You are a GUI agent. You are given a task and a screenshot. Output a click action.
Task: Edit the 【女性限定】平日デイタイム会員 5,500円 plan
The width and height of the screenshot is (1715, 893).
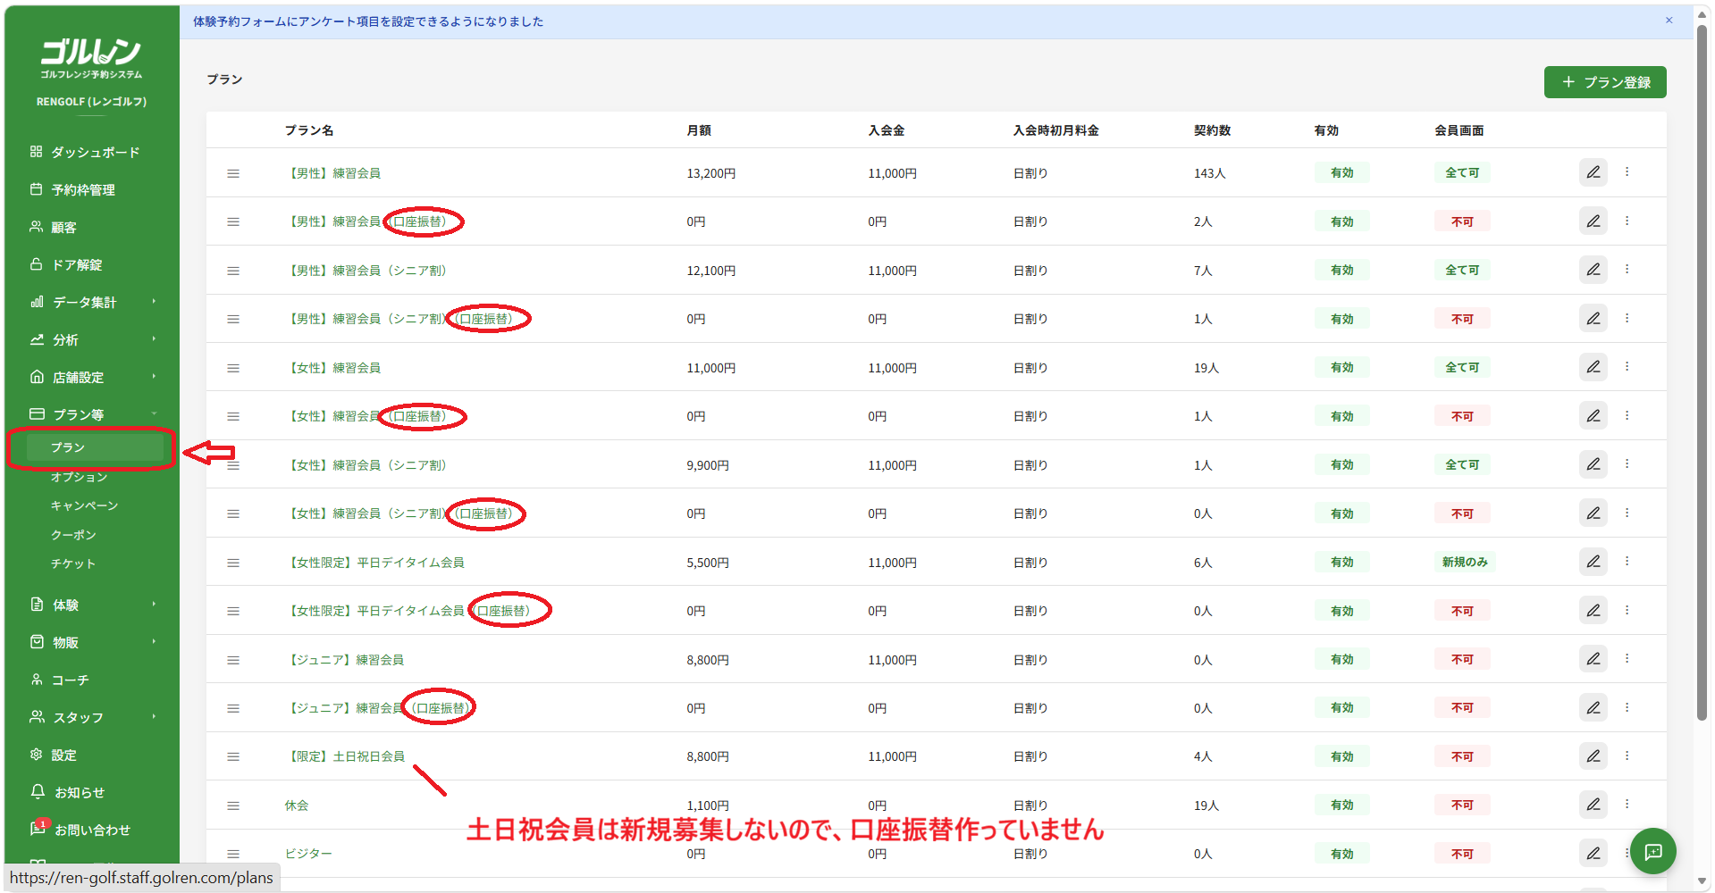pos(1593,562)
